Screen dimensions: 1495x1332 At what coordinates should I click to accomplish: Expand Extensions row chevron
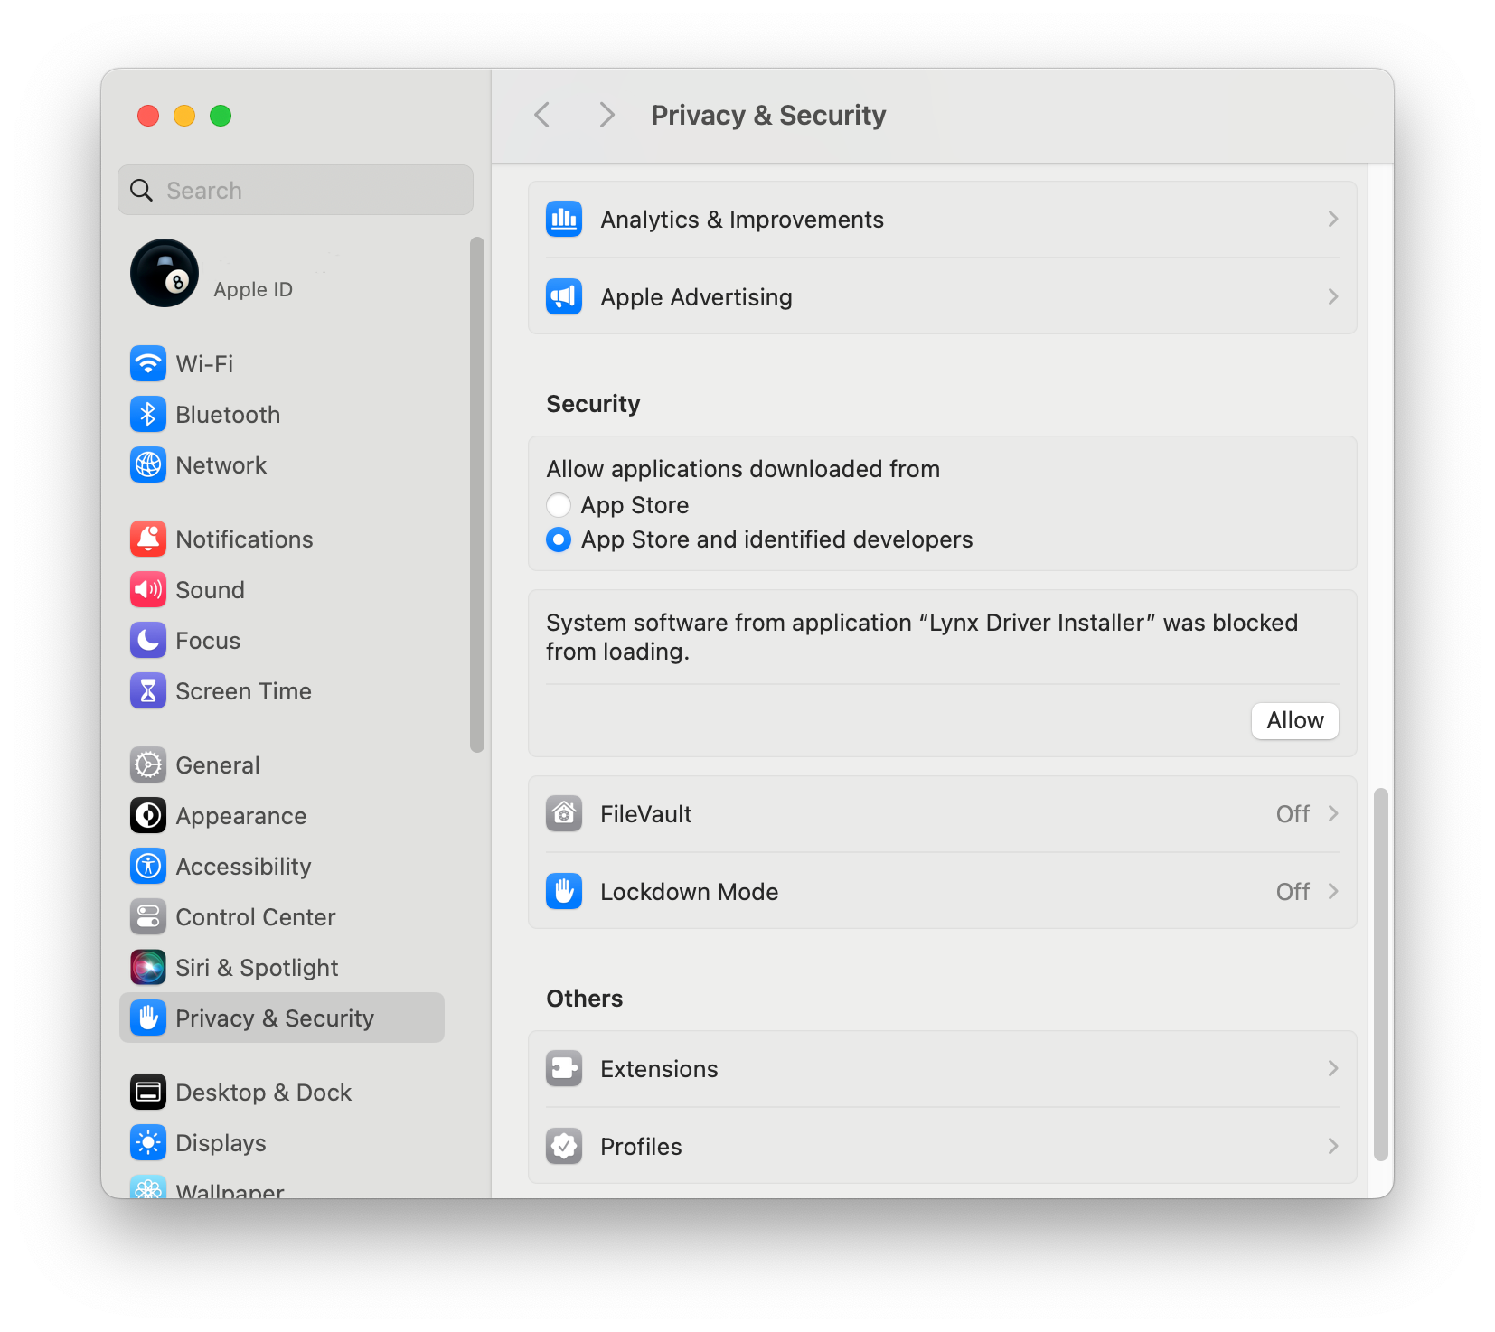tap(1333, 1069)
